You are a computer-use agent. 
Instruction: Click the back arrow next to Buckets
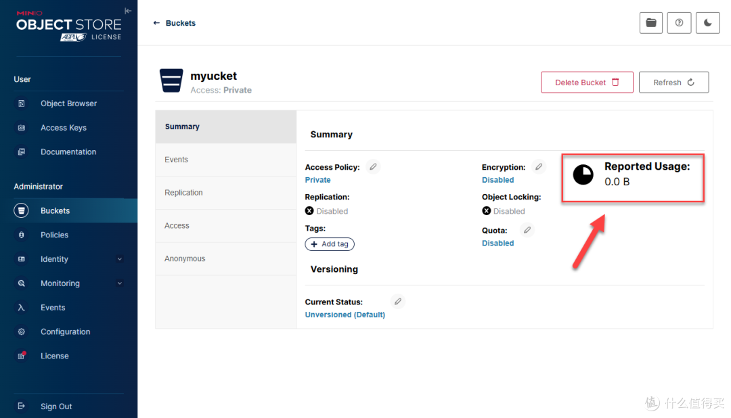tap(156, 23)
